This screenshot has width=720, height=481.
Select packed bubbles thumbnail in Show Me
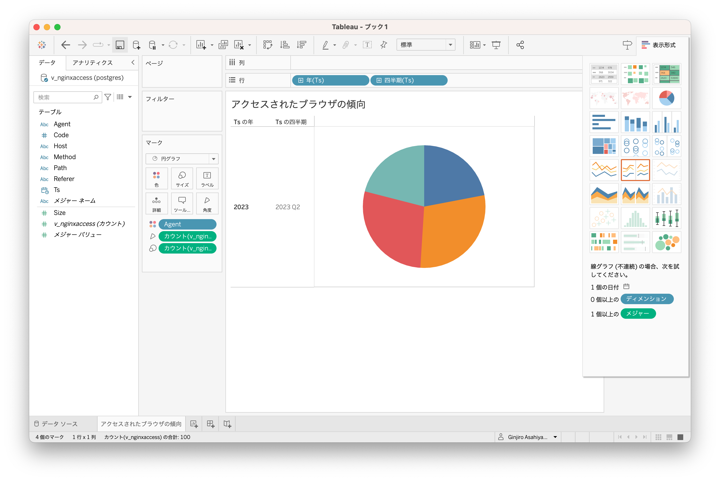click(x=666, y=242)
